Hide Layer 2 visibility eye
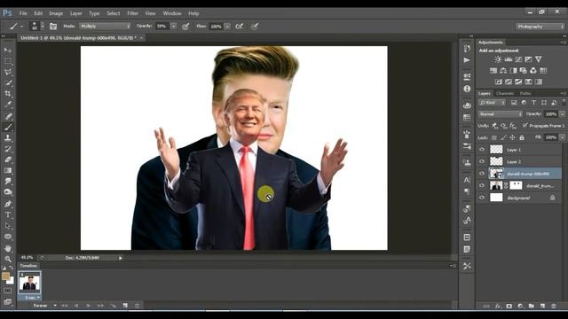568x319 pixels. pos(482,161)
